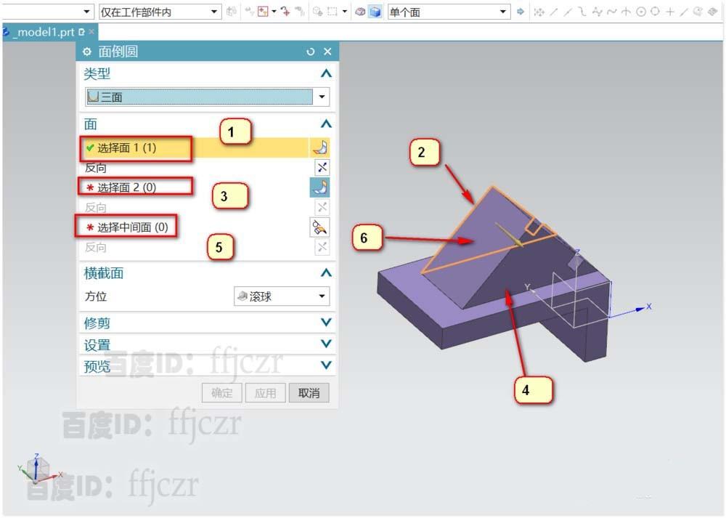Click the gear icon in the 面倒圆 dialog title
This screenshot has width=726, height=518.
(86, 52)
